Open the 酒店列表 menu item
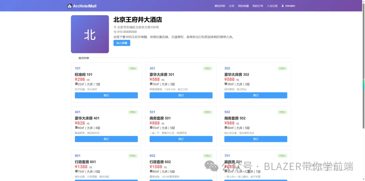Screen dimensions: 365x181 (220, 6)
